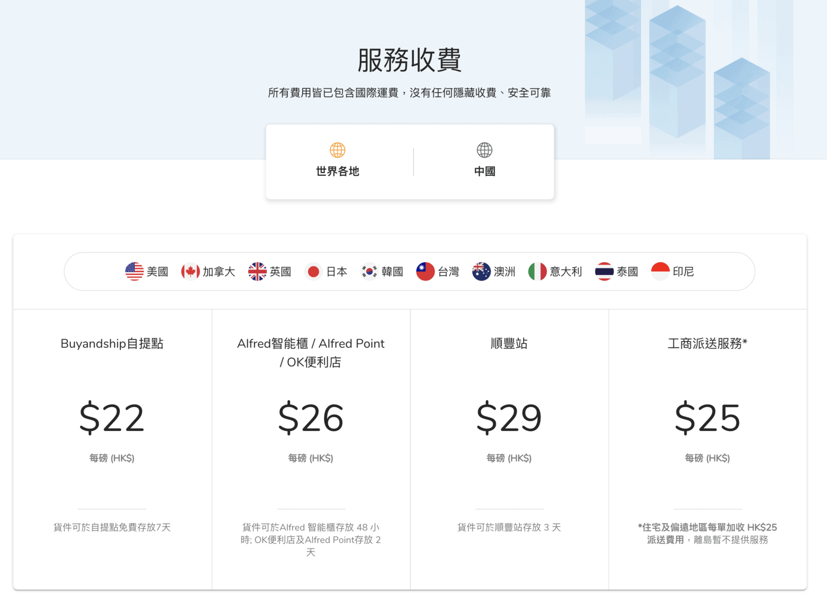Click the Alfred 智能櫃存放 48 小時 note
This screenshot has width=827, height=613.
coord(311,540)
